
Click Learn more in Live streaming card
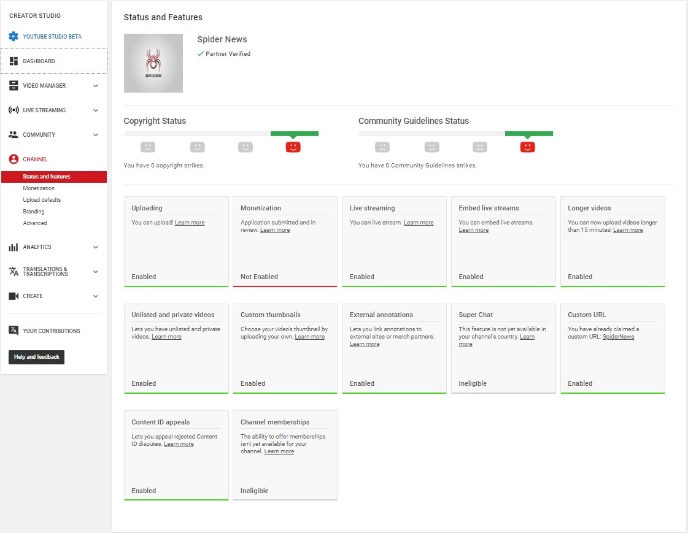tap(419, 223)
